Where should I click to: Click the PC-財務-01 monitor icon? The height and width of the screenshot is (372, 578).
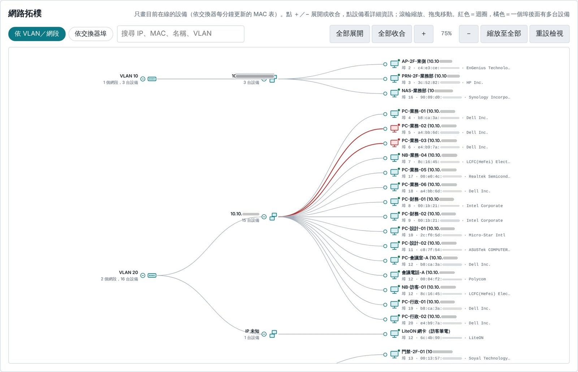[x=394, y=202]
